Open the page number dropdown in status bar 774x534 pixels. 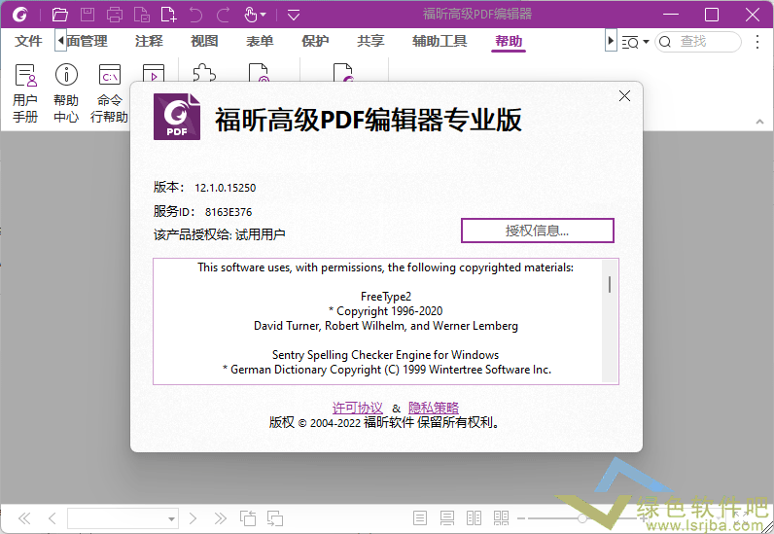172,519
